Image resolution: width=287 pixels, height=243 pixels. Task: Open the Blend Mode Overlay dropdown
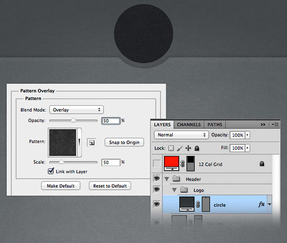[77, 110]
